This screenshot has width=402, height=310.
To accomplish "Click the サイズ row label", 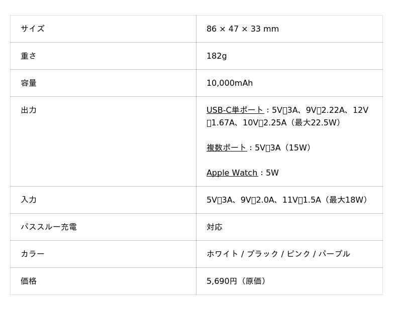I will pyautogui.click(x=33, y=29).
